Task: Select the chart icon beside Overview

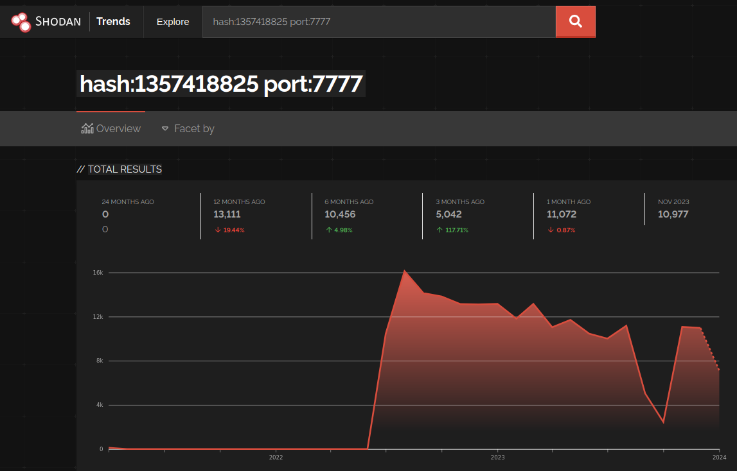Action: [x=87, y=128]
